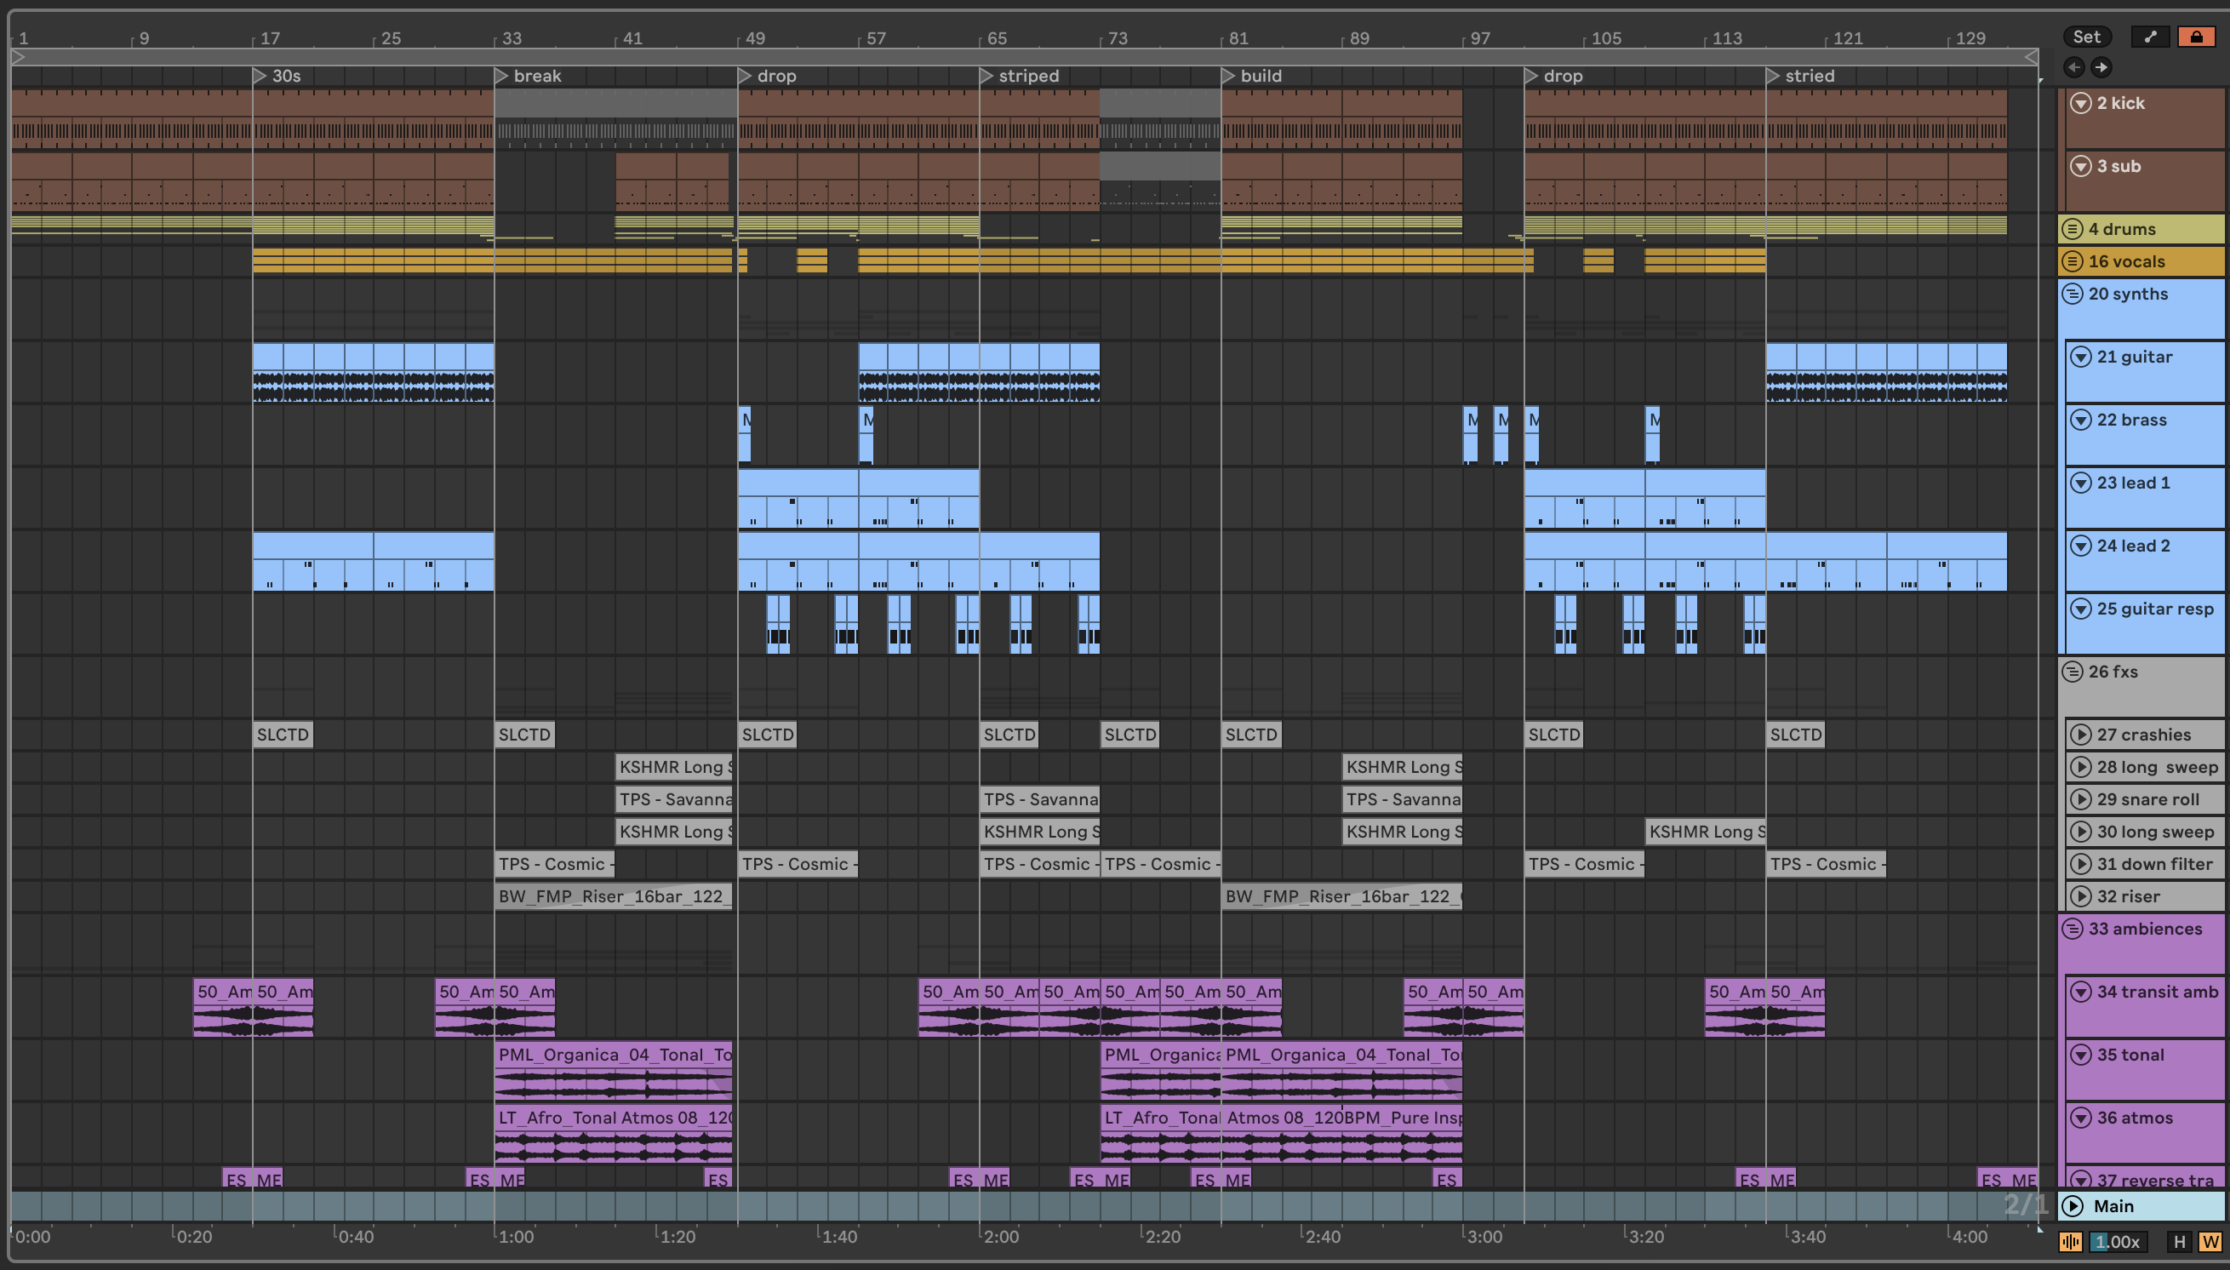Collapse the 23 lead 1 track
The image size is (2230, 1270).
coord(2081,483)
